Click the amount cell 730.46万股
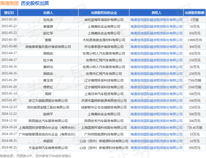The width and height of the screenshot is (206, 158). click(195, 128)
